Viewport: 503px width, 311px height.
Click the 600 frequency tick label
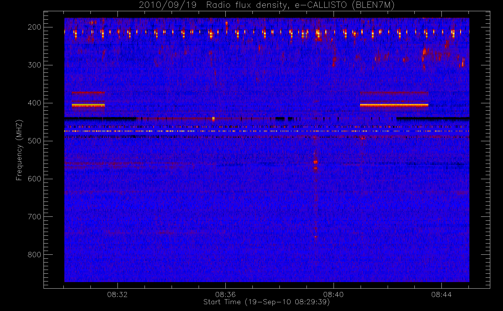tap(34, 179)
